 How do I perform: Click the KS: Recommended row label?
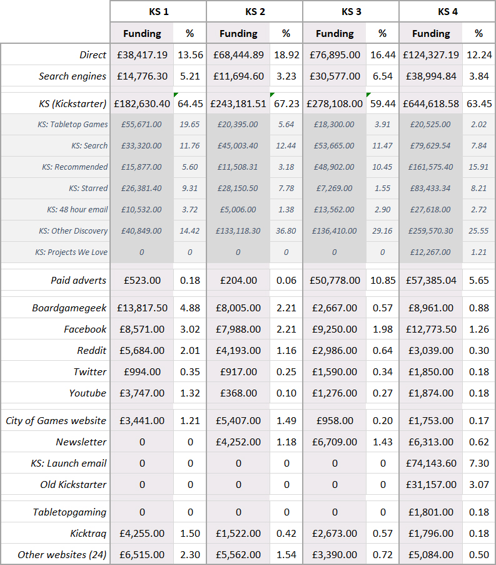click(74, 167)
